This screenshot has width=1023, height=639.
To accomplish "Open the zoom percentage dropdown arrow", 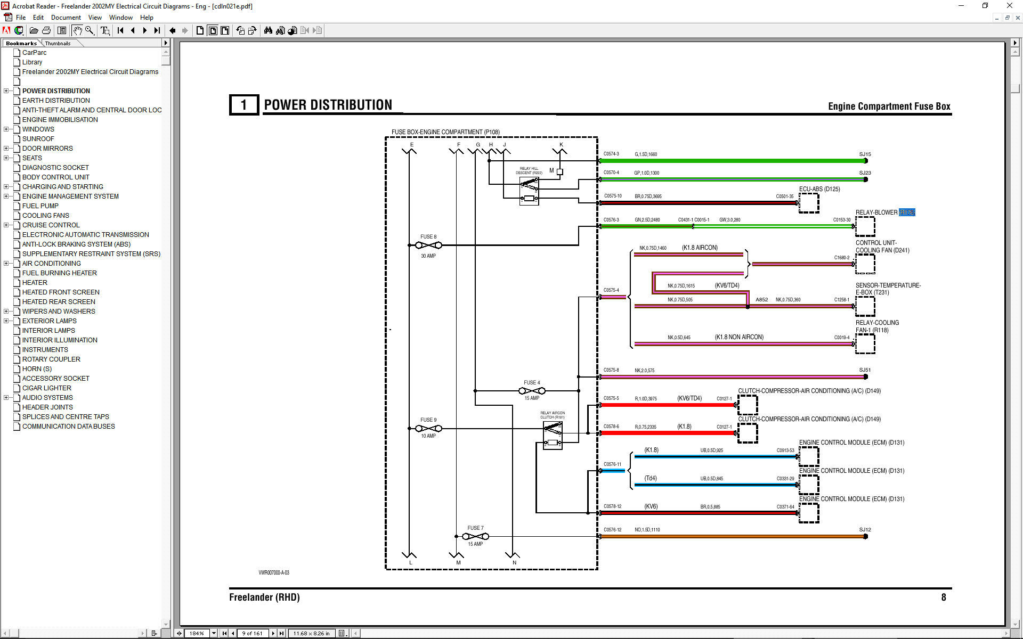I will point(214,633).
